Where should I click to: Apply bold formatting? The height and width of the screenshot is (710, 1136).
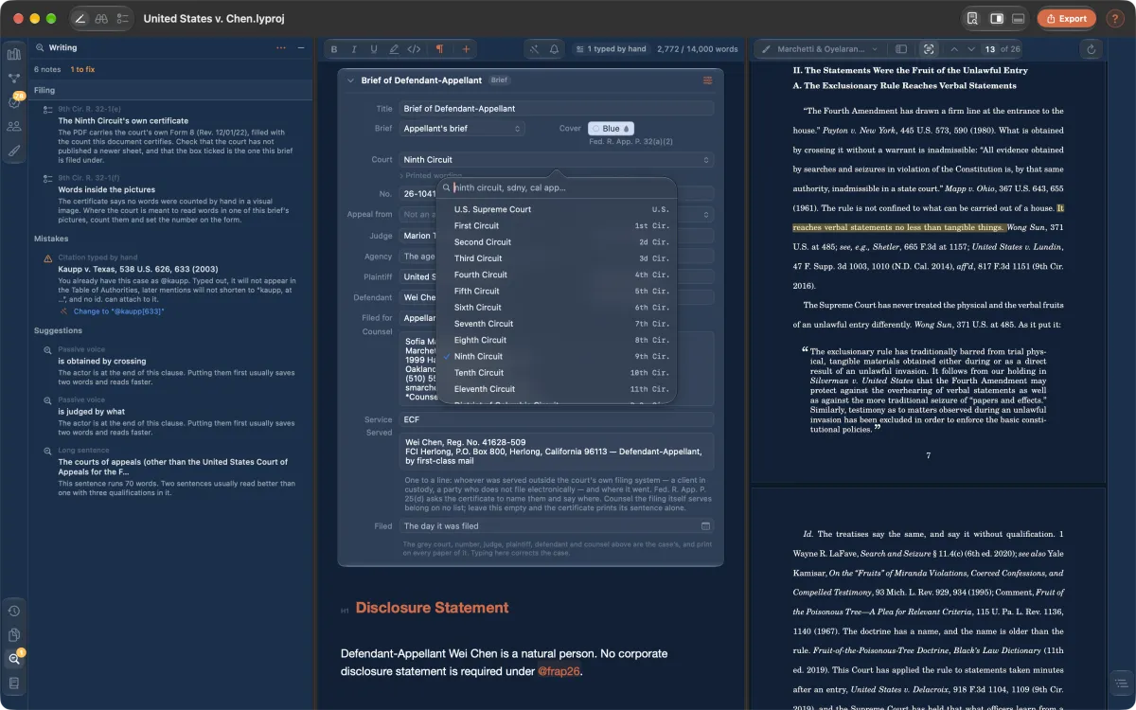pos(333,48)
